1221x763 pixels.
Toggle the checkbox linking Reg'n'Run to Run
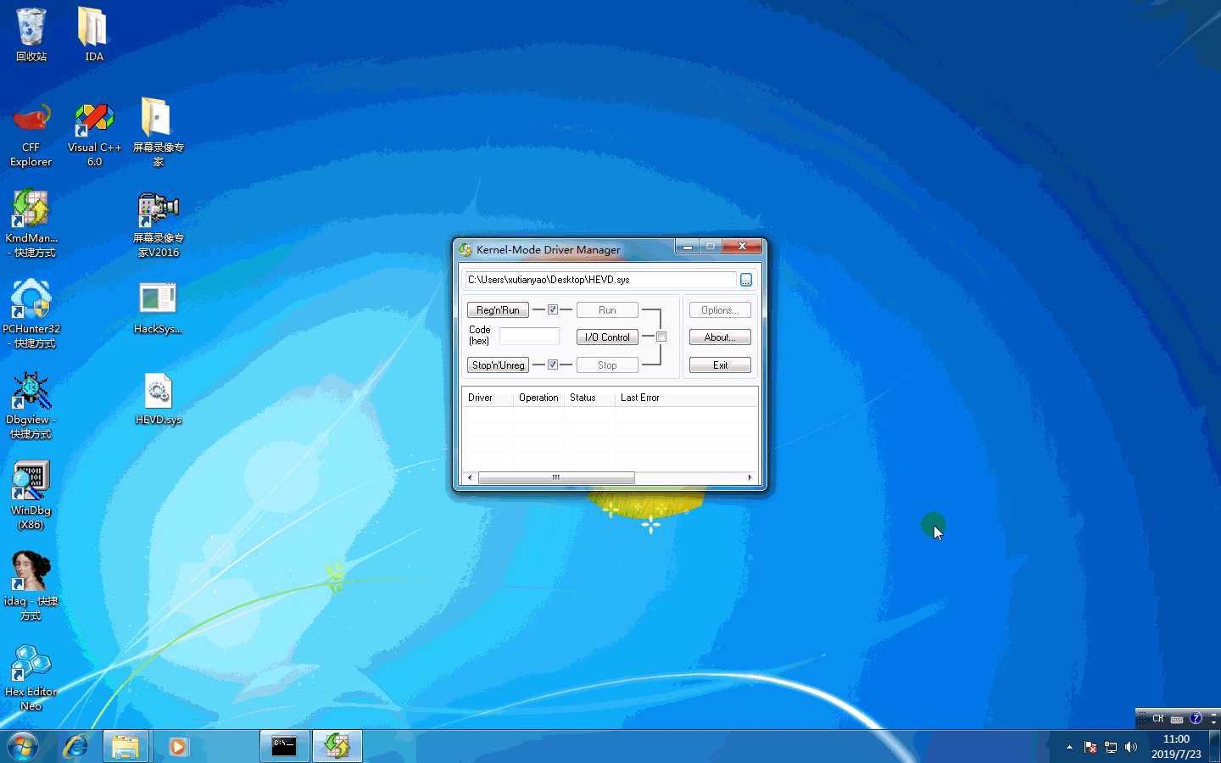[x=553, y=309]
